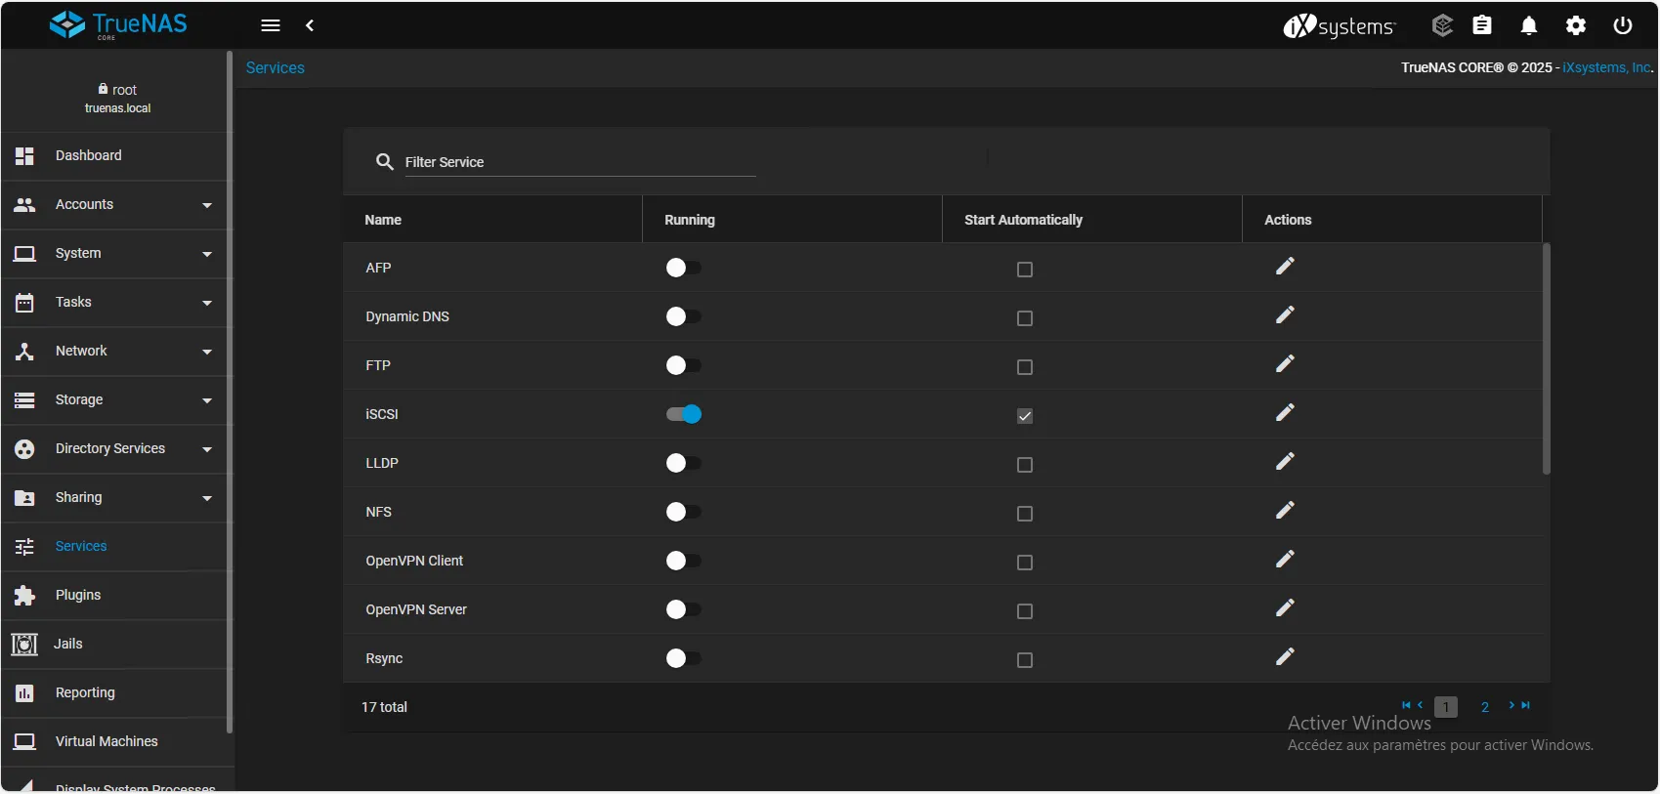
Task: Click the TrueCommand icon in top bar
Action: [x=1442, y=26]
